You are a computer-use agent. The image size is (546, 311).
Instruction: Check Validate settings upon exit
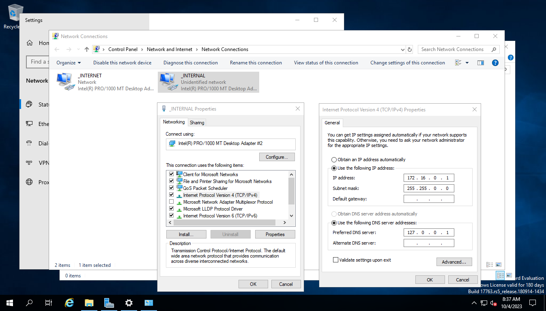click(335, 260)
